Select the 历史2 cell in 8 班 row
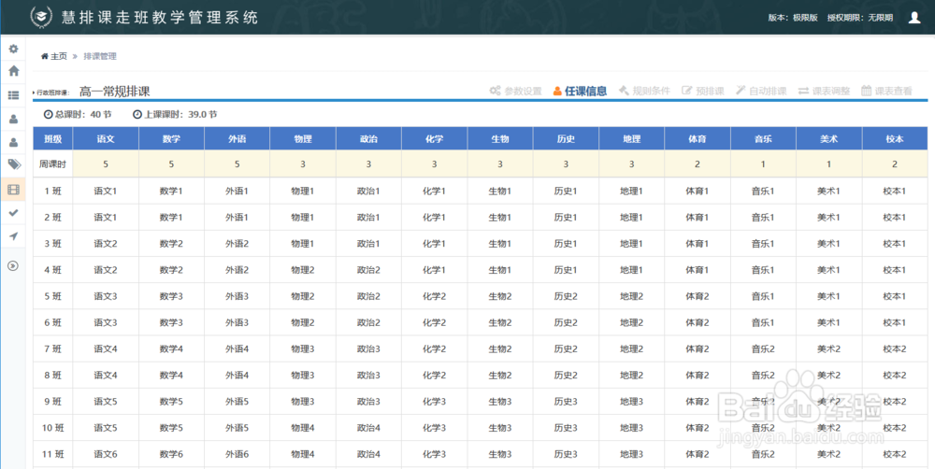The image size is (935, 469). point(566,375)
